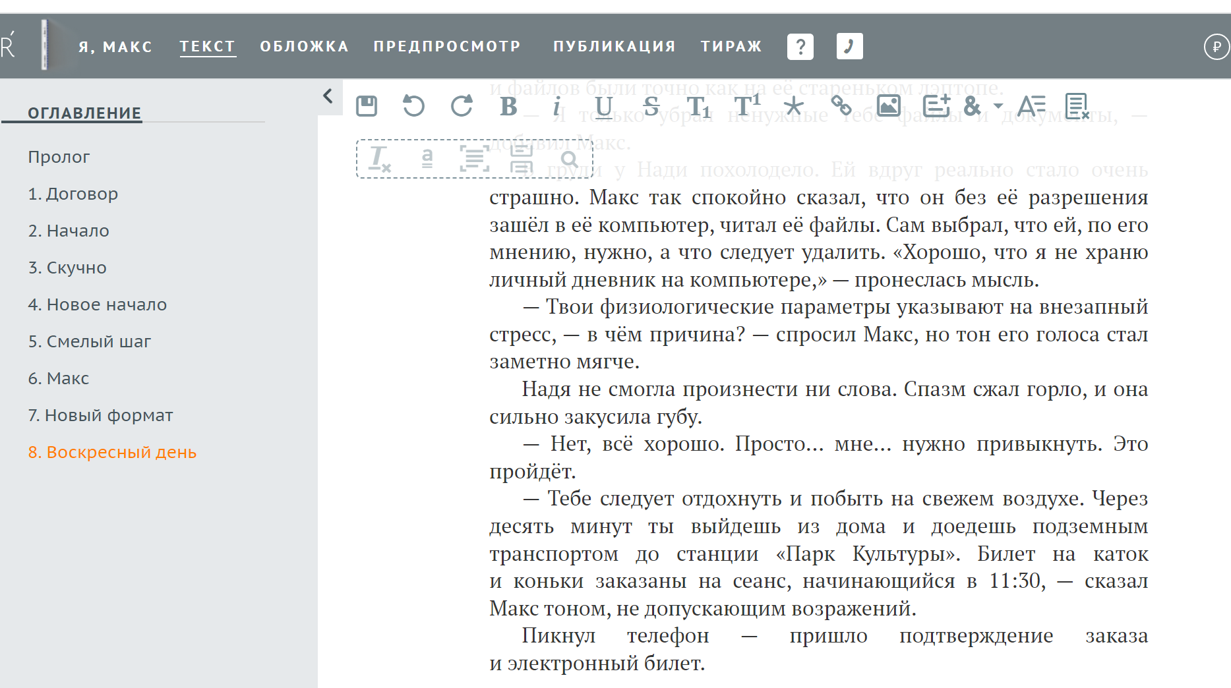Viewport: 1231px width, 688px height.
Task: Select chapter '8. Воскресный день'
Action: click(x=112, y=452)
